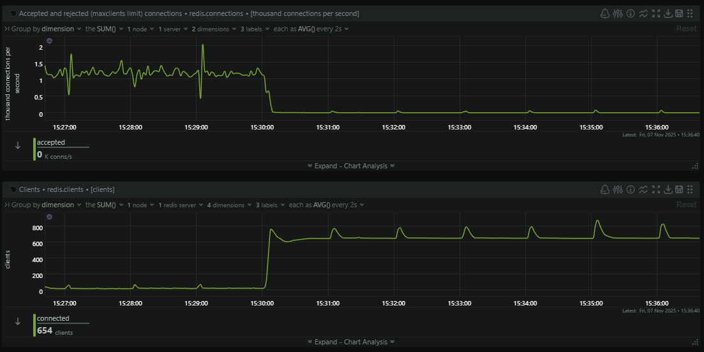The width and height of the screenshot is (704, 352).
Task: Click drag handle dots on redis.connections chart
Action: (690, 13)
